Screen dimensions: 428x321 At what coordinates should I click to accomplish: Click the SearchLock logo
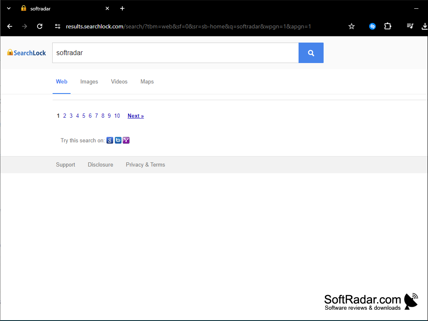pos(26,53)
